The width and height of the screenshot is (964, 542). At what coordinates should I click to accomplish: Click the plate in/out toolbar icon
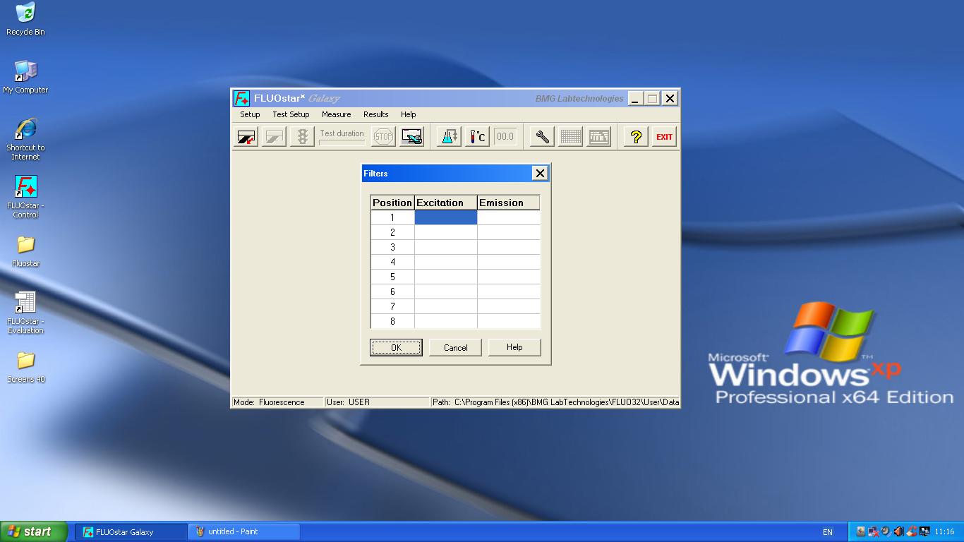point(246,137)
